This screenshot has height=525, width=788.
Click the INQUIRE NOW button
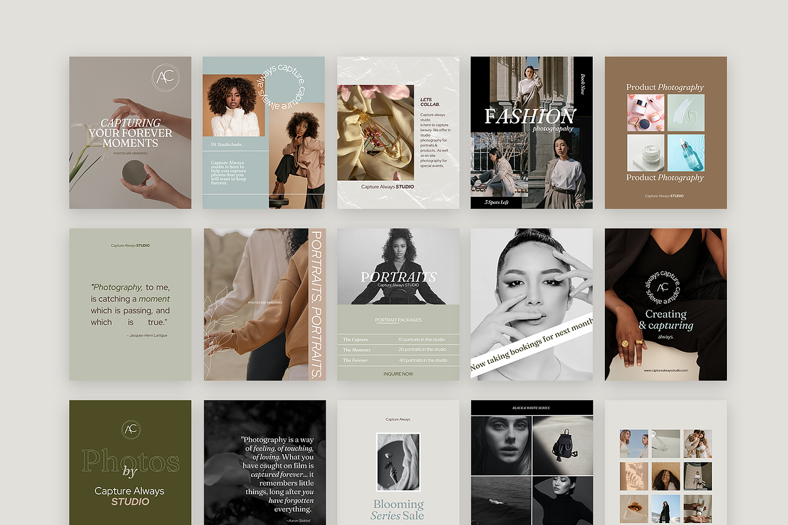point(399,374)
